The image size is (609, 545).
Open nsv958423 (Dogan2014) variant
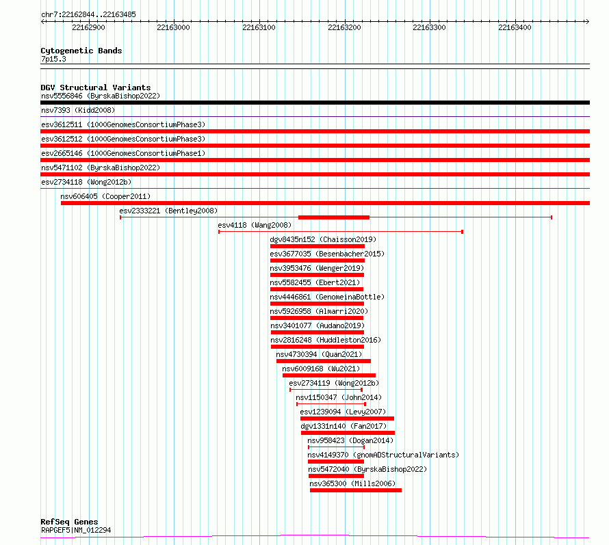(350, 440)
